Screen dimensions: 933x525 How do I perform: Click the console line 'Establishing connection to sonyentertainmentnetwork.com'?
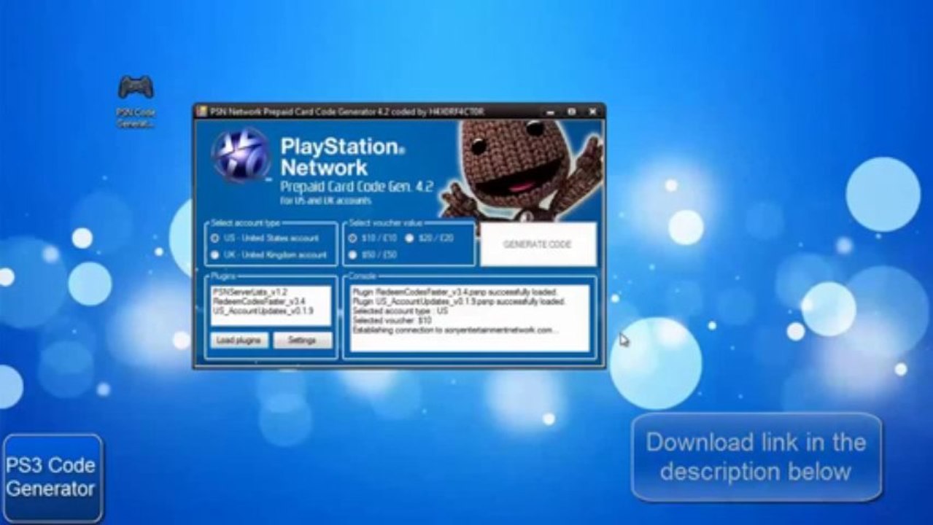(456, 330)
